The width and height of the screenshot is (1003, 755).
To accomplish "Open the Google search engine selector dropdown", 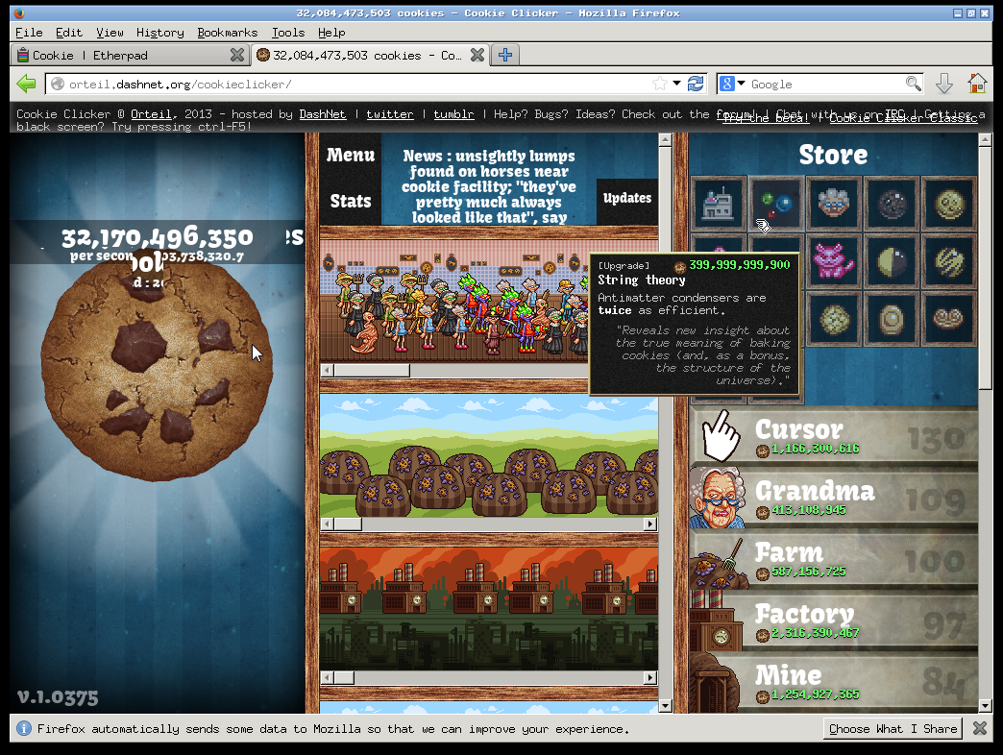I will coord(733,84).
